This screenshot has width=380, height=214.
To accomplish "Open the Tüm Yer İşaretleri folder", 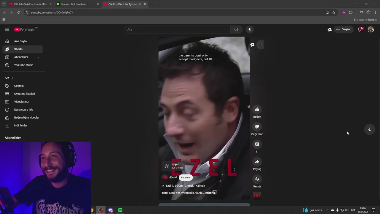I will click(366, 20).
